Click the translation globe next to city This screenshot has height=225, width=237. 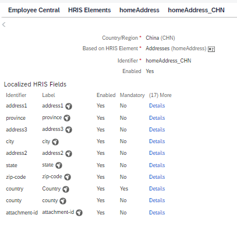(55, 142)
